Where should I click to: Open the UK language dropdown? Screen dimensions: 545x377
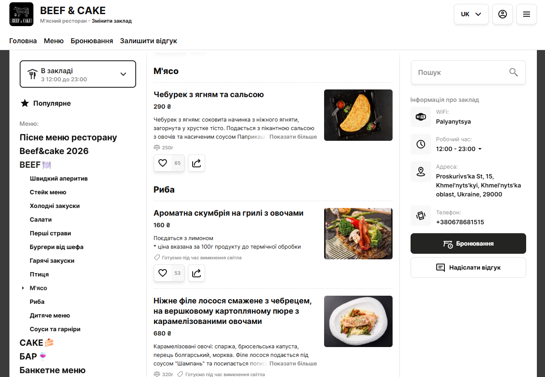click(x=471, y=14)
